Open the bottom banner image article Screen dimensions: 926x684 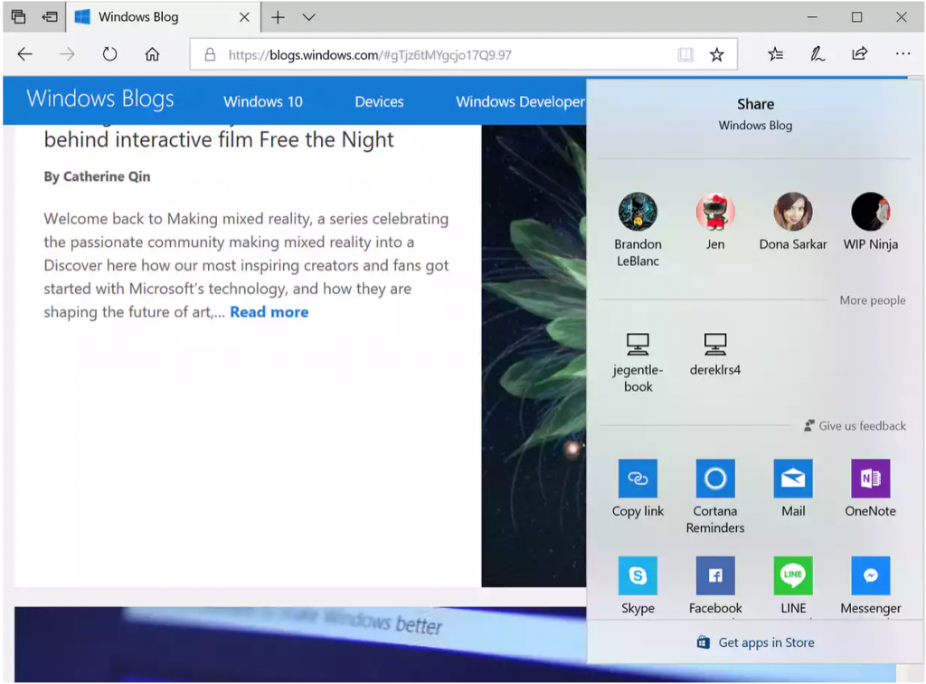(x=300, y=644)
